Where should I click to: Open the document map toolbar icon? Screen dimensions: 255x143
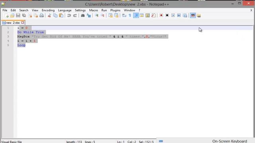click(x=147, y=15)
